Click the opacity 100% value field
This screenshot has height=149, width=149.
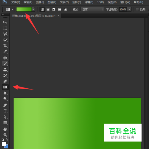click(123, 10)
